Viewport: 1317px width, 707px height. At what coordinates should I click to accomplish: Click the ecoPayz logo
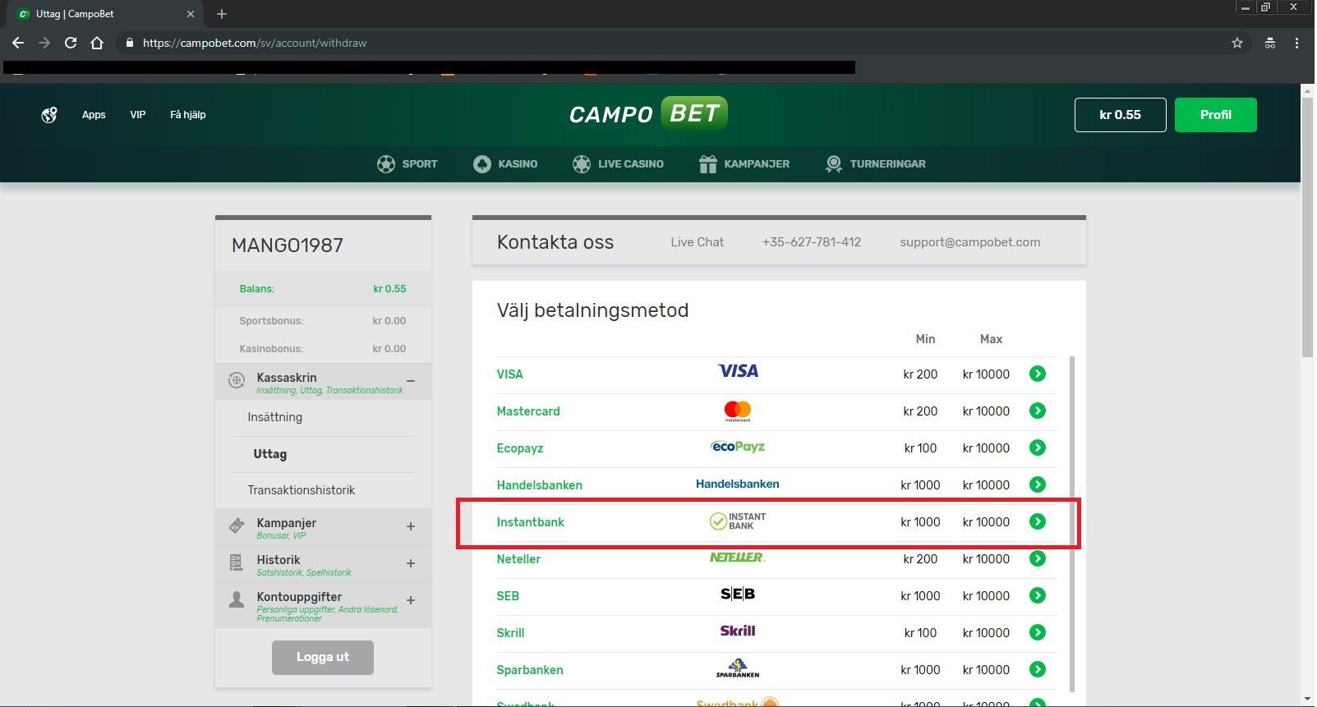738,447
